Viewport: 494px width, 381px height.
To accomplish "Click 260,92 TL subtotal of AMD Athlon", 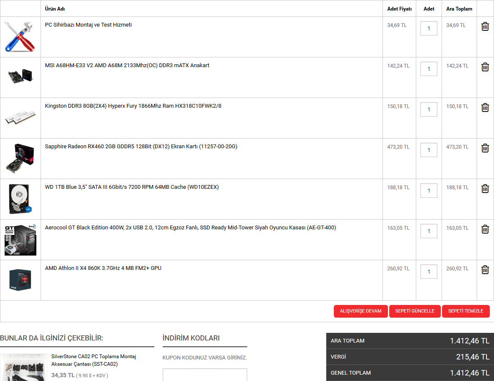I will tap(457, 269).
